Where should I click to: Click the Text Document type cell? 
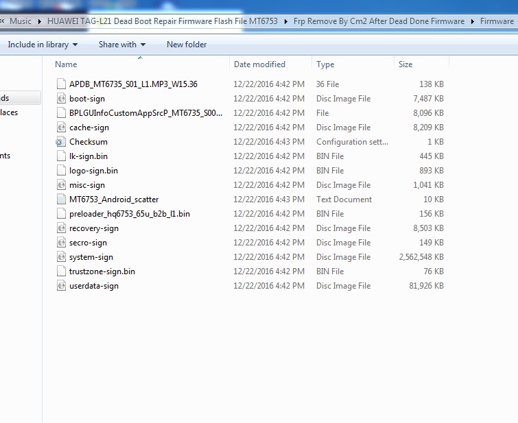click(x=344, y=200)
